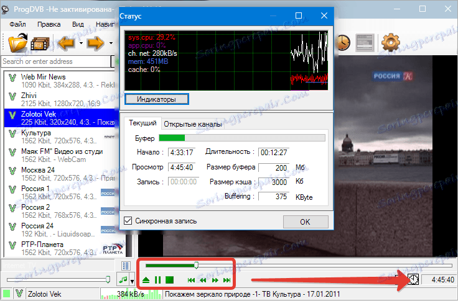Click the clock icon beside the time display

(x=413, y=280)
